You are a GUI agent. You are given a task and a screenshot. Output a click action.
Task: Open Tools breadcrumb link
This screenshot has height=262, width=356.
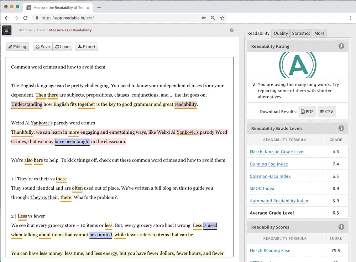pos(41,30)
